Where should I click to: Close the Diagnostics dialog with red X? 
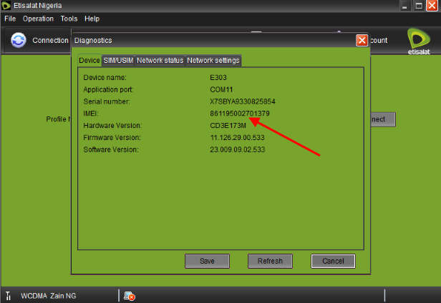pyautogui.click(x=362, y=41)
